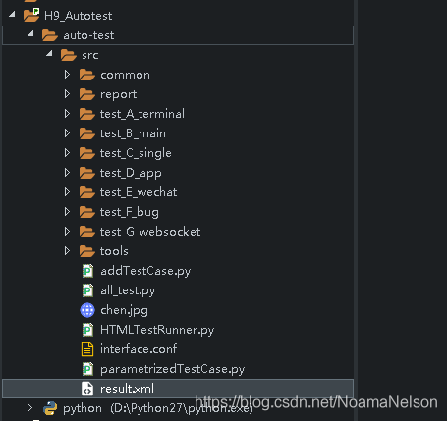The width and height of the screenshot is (447, 421).
Task: Click the addTestCase.py Python file icon
Action: 87,271
